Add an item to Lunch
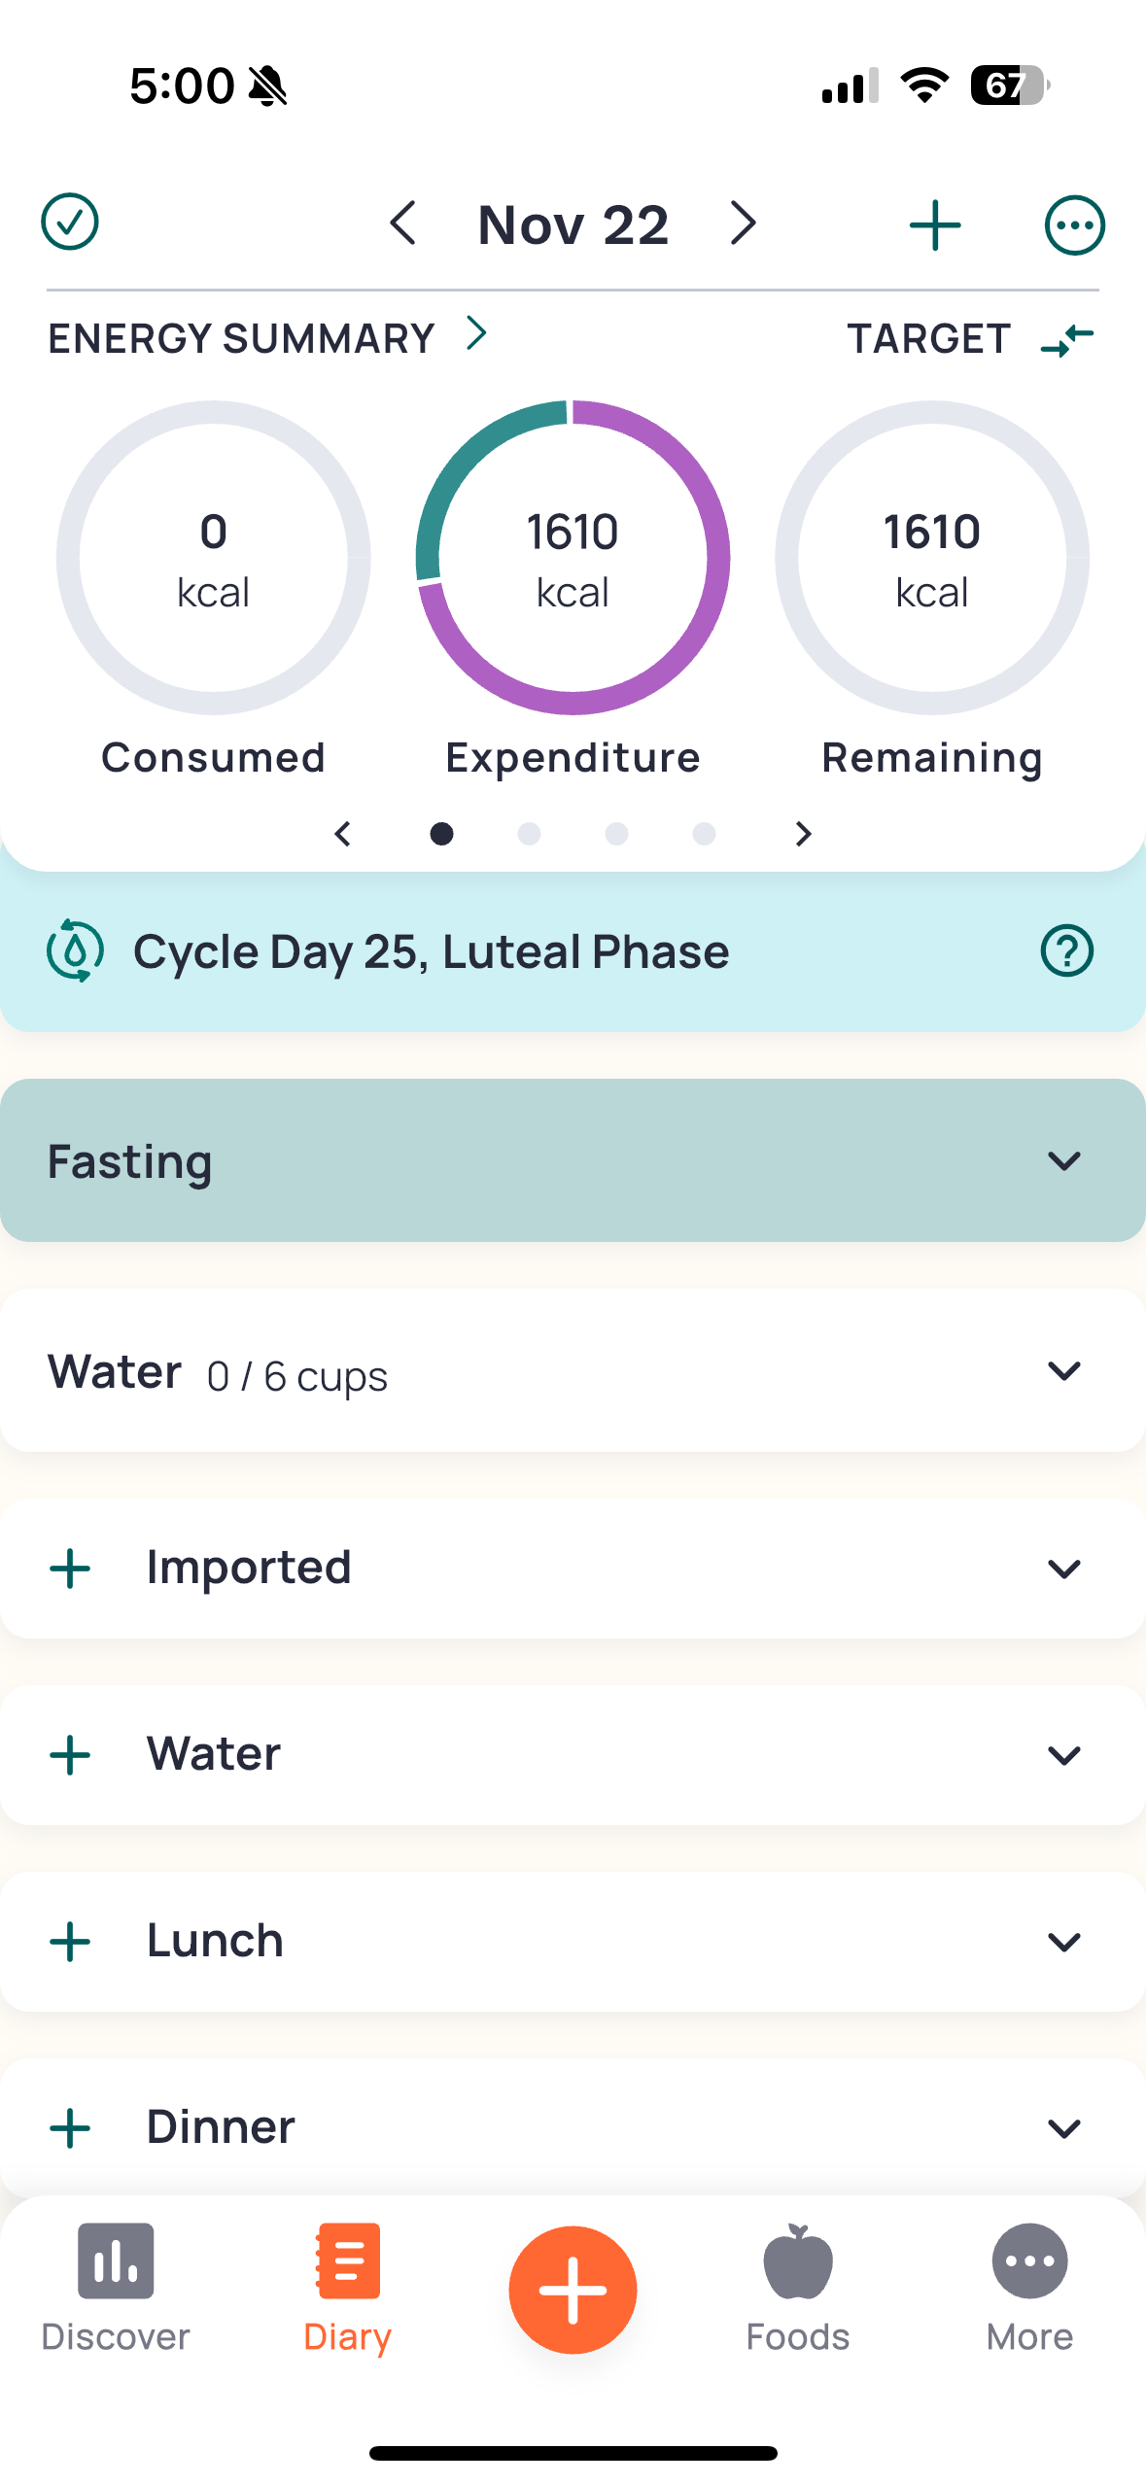 [70, 1942]
